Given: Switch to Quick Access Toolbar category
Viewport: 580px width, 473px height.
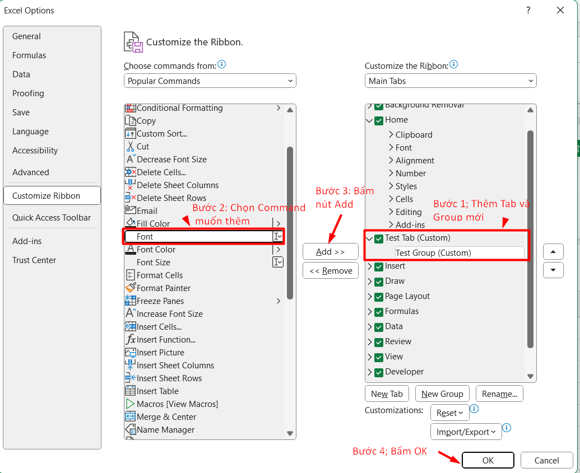Looking at the screenshot, I should click(x=52, y=218).
